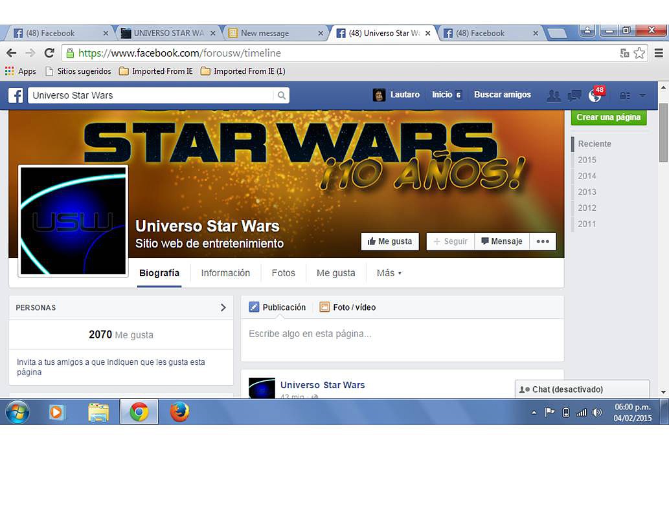Open Imported From IE bookmark folder
This screenshot has width=669, height=513.
156,71
